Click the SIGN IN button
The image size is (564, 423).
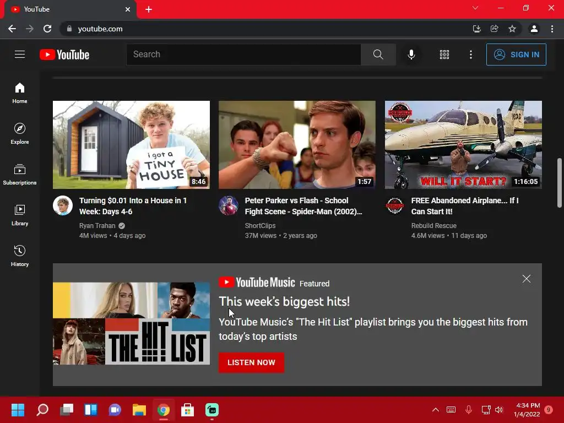[x=516, y=55]
